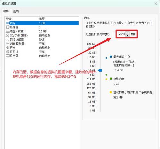Select the sound card (声卡) speaker icon
This screenshot has width=160, height=149.
tap(8, 48)
